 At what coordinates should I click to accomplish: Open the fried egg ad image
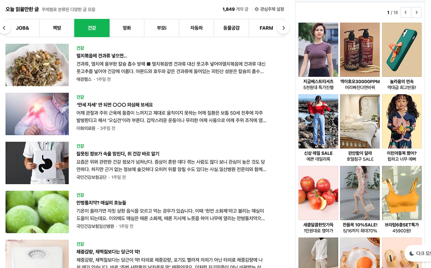click(x=360, y=253)
